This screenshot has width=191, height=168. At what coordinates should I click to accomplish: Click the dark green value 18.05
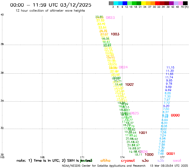coord(105,39)
